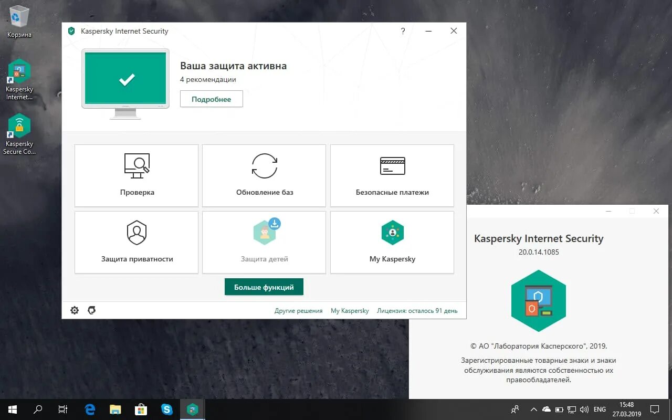Show hidden tray icons chevron
Image resolution: width=672 pixels, height=420 pixels.
pyautogui.click(x=534, y=409)
